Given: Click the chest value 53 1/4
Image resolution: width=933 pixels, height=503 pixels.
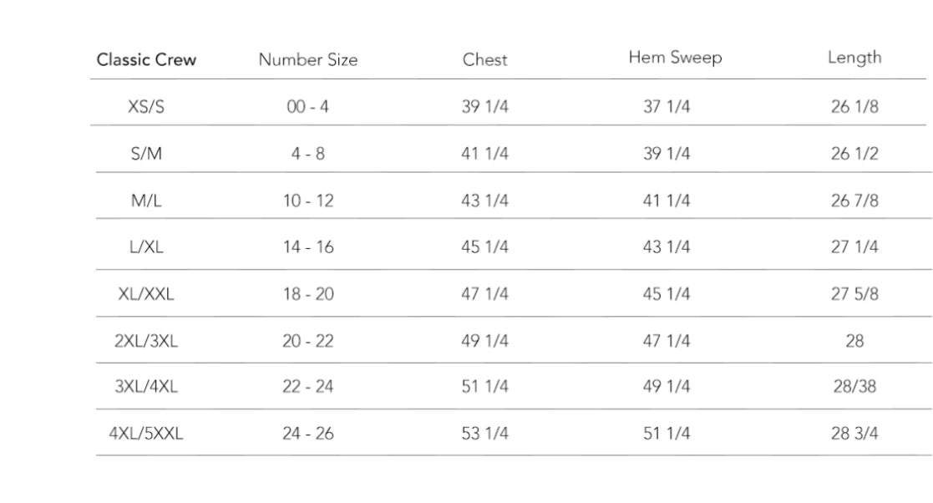Looking at the screenshot, I should [x=484, y=434].
